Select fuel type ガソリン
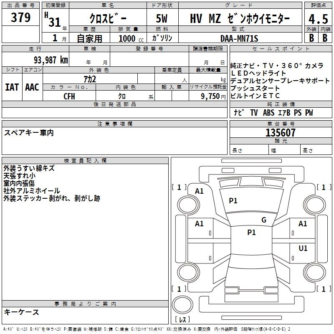Viewport: 334px width, 334px height. 162,38
